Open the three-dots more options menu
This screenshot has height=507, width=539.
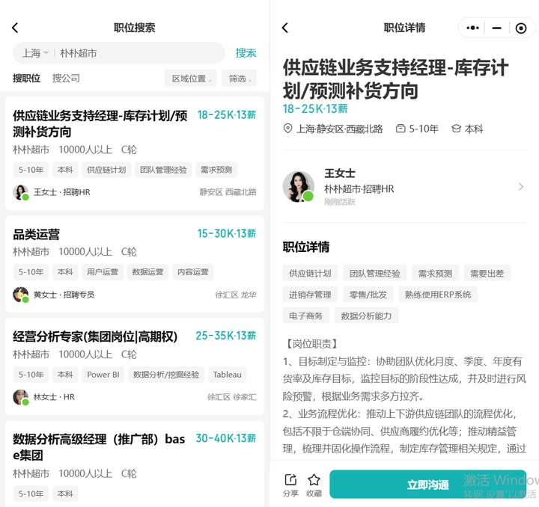pos(472,28)
